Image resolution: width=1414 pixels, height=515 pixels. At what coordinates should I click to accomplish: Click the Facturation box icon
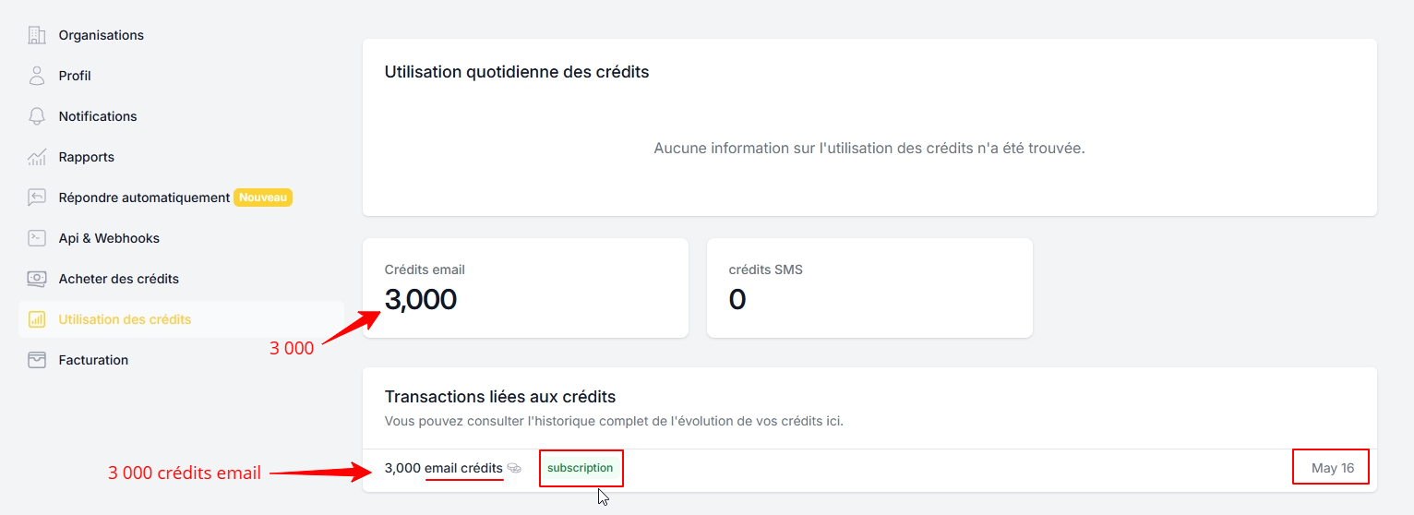[x=37, y=360]
